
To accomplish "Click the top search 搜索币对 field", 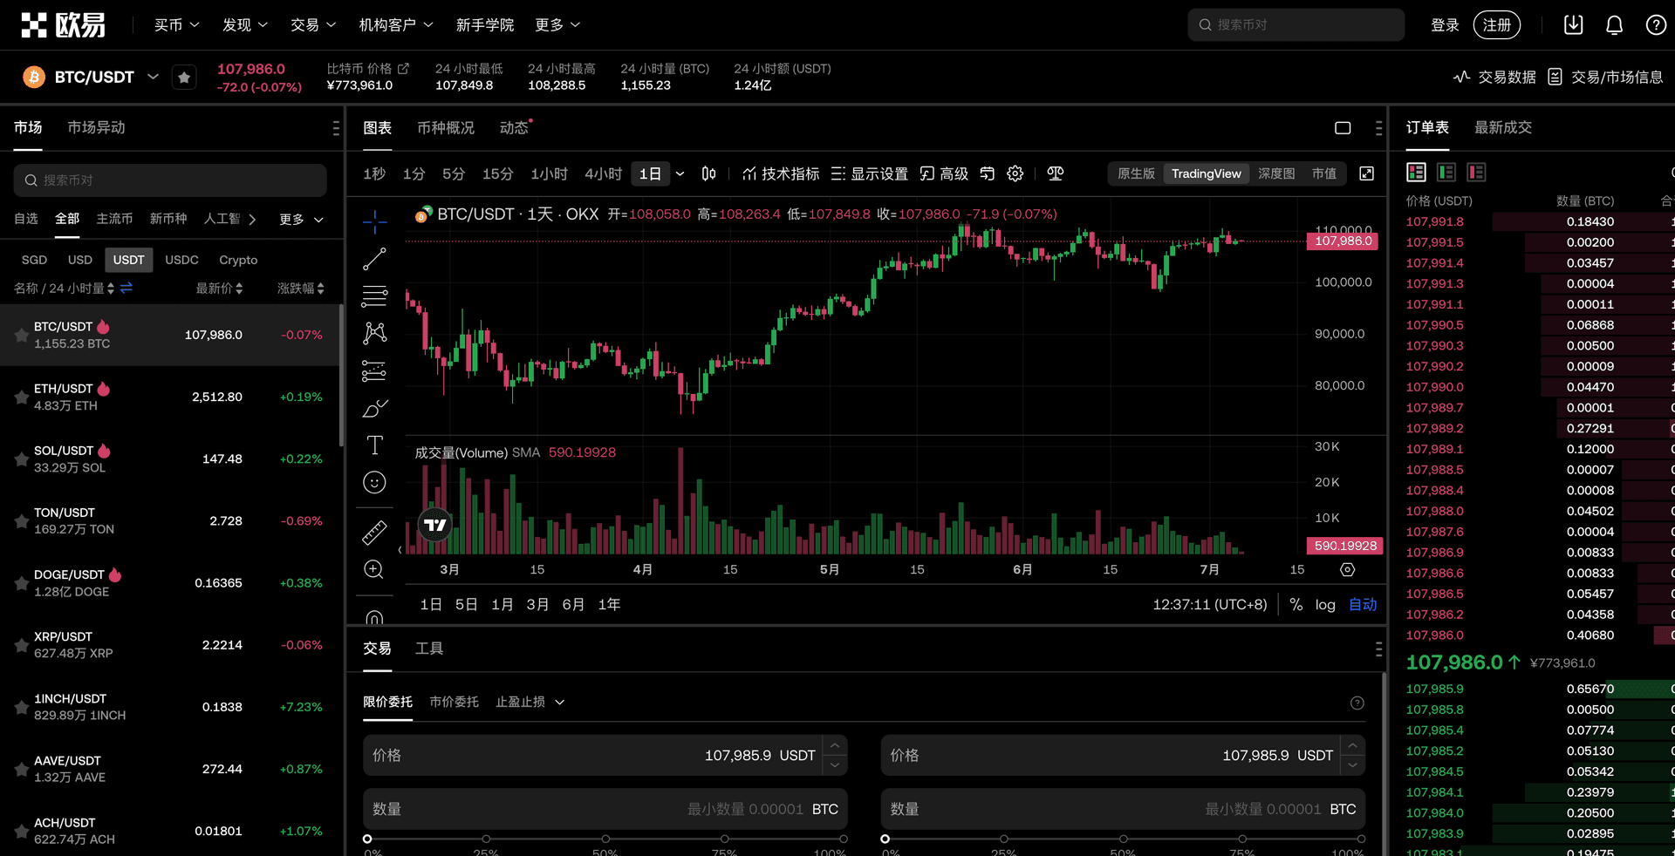I will [x=1296, y=25].
